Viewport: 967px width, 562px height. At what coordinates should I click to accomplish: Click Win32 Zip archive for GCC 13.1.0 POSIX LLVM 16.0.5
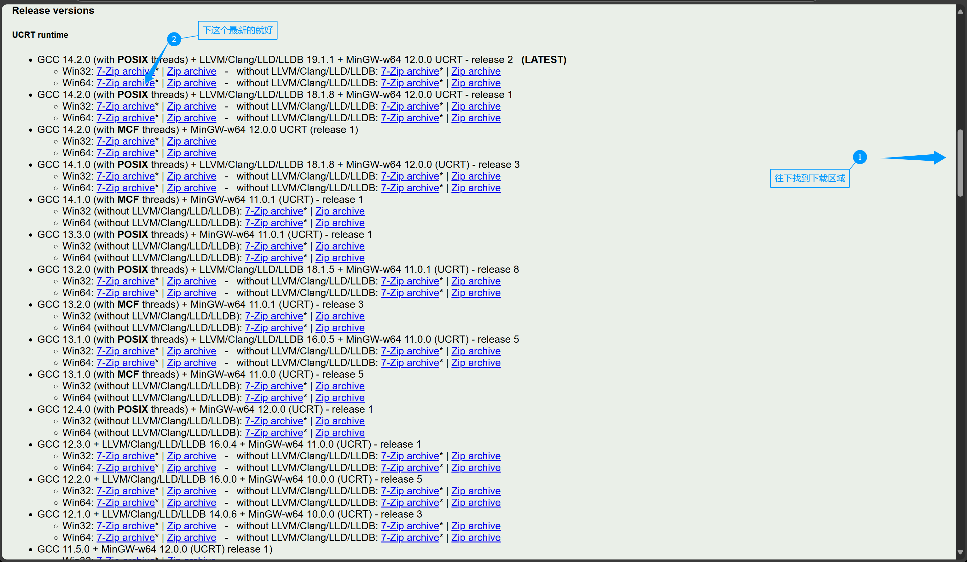pos(192,351)
